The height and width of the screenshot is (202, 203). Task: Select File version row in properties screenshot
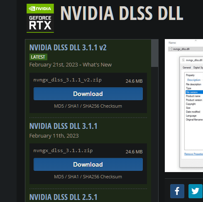click(x=194, y=92)
